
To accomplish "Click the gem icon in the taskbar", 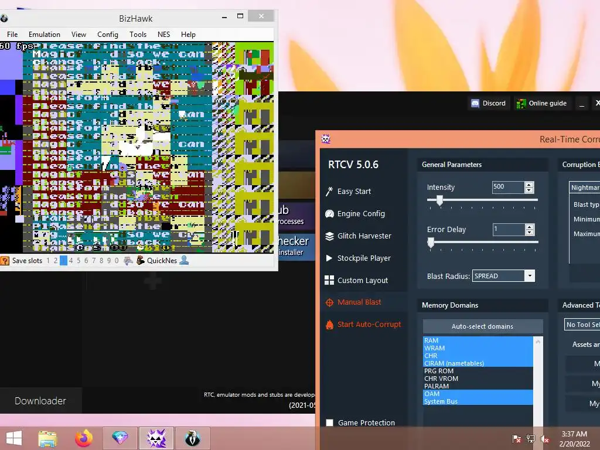I will click(x=120, y=438).
